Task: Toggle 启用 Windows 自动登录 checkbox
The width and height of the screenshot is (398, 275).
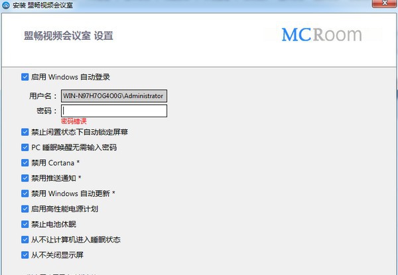Action: point(25,77)
